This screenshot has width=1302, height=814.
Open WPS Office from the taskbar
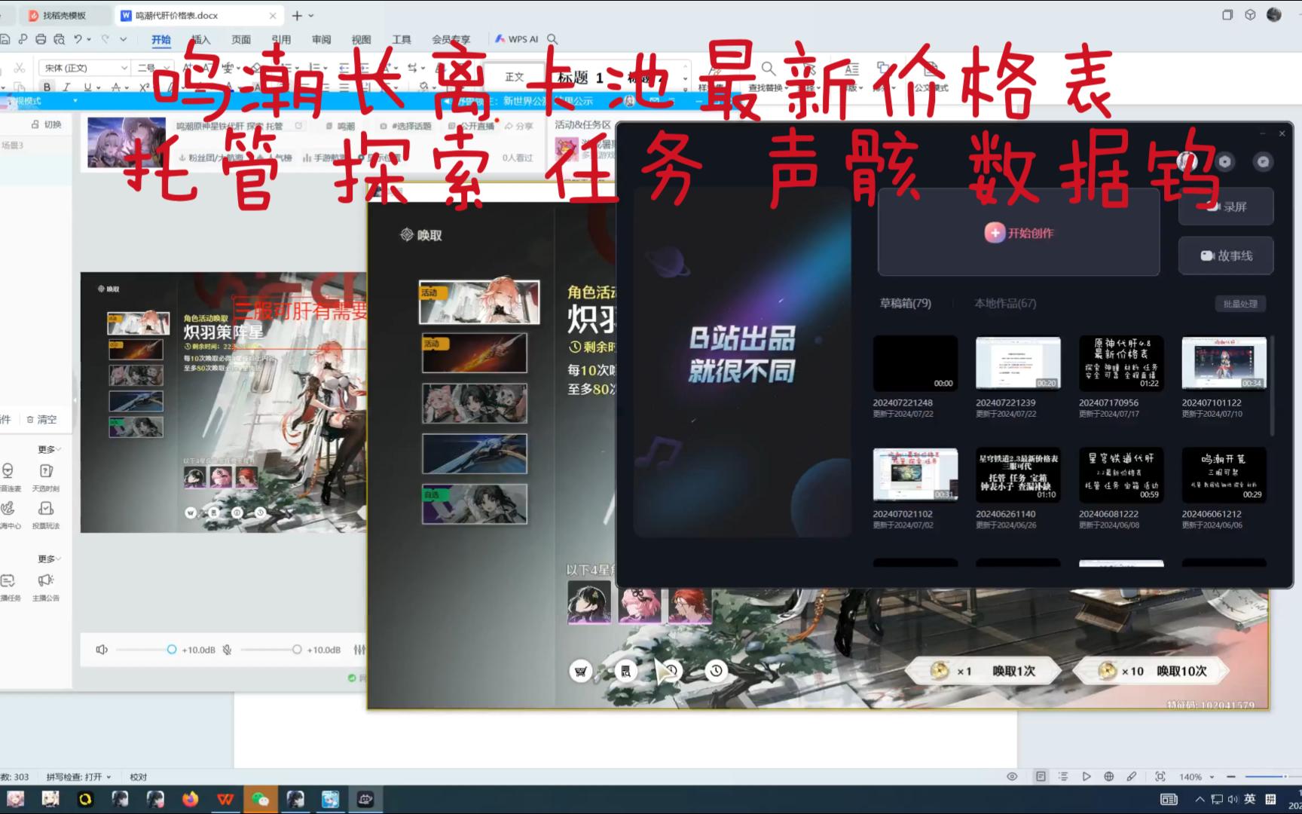(x=225, y=799)
